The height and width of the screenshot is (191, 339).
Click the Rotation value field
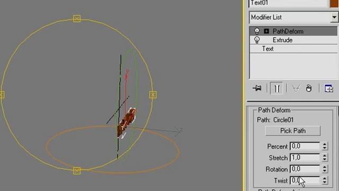point(305,169)
